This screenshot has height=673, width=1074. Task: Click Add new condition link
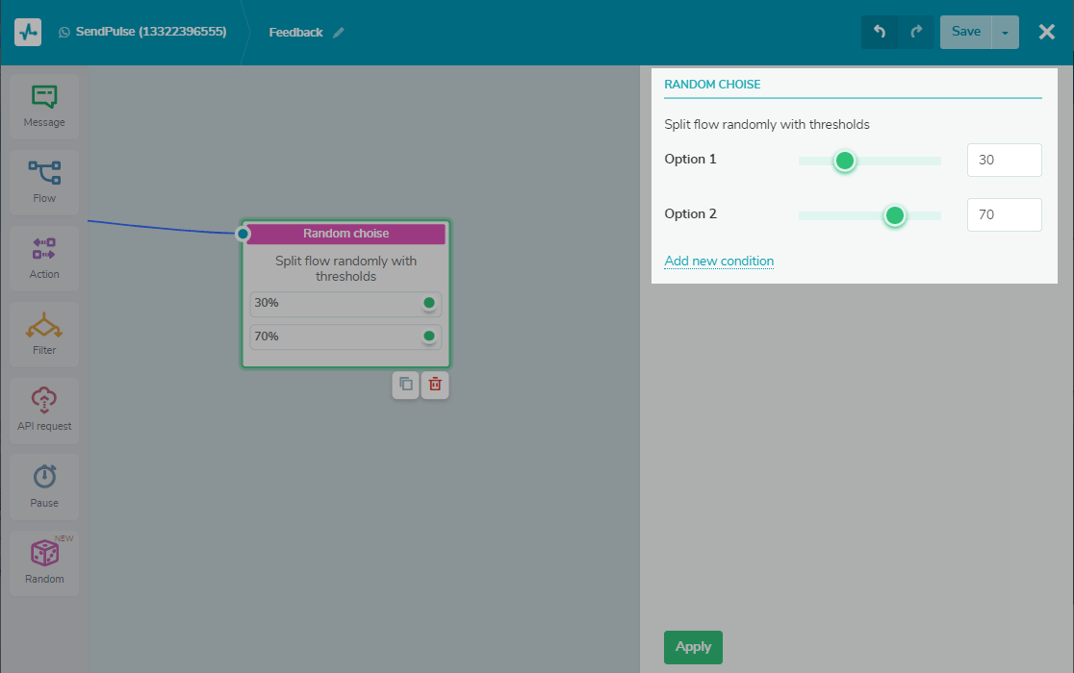(719, 261)
